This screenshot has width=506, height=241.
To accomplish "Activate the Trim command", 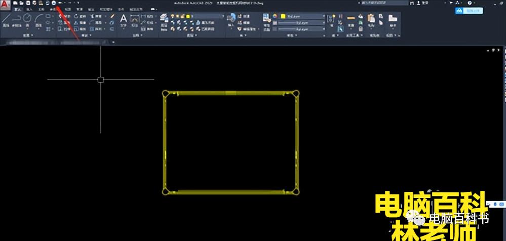I will point(95,16).
